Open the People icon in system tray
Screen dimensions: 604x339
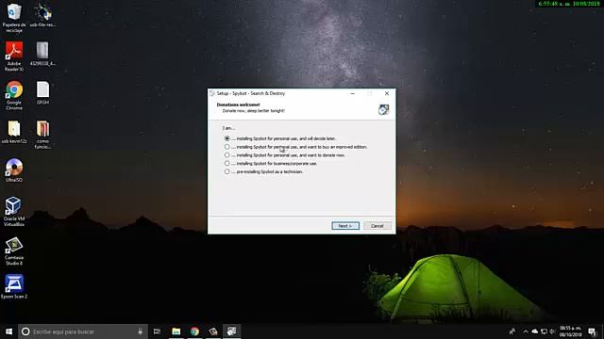pos(512,331)
